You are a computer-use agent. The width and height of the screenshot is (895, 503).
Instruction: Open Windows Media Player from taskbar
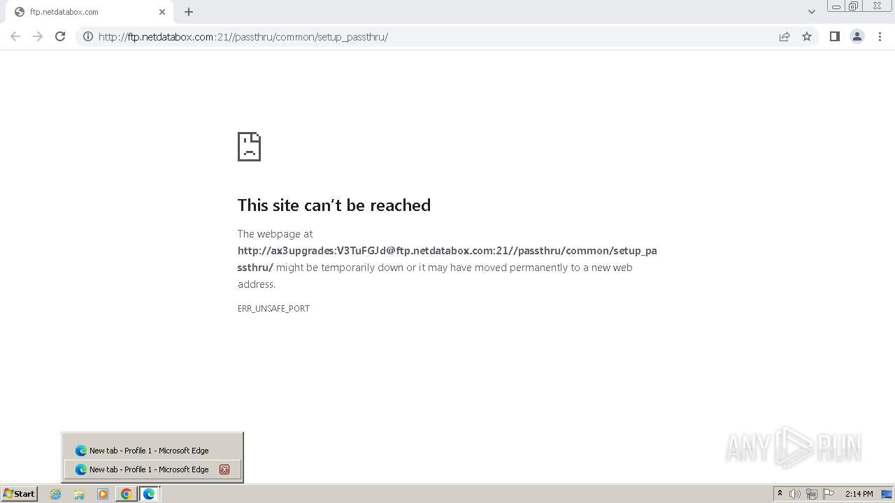(103, 494)
